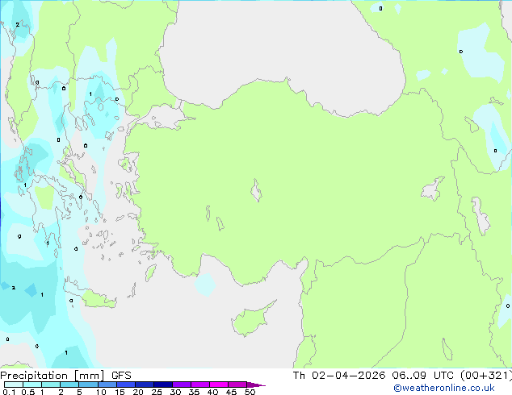Viewport: 512px width, 395px height.
Task: Click the '10' legend scale label
Action: tap(101, 392)
